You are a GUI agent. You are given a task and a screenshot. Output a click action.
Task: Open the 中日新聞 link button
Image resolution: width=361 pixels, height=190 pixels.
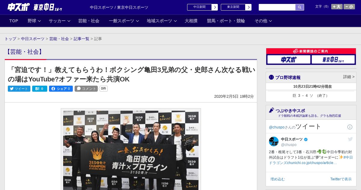coord(199,7)
